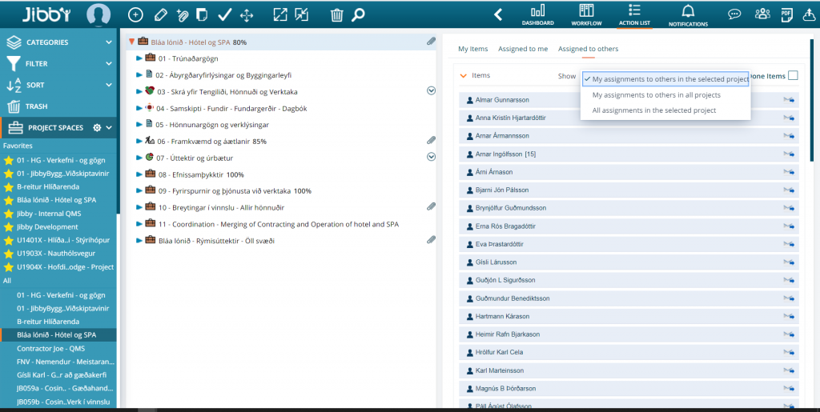Open paperclip on 06 - Framkvæmd row
820x412 pixels.
coord(431,140)
